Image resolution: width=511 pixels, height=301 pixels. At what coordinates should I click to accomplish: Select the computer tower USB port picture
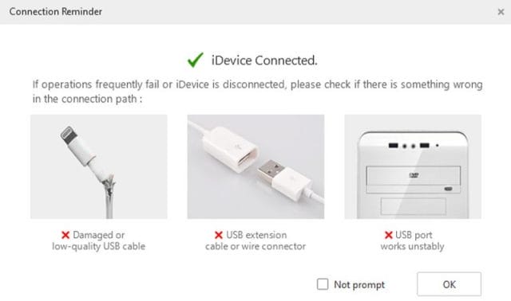413,166
